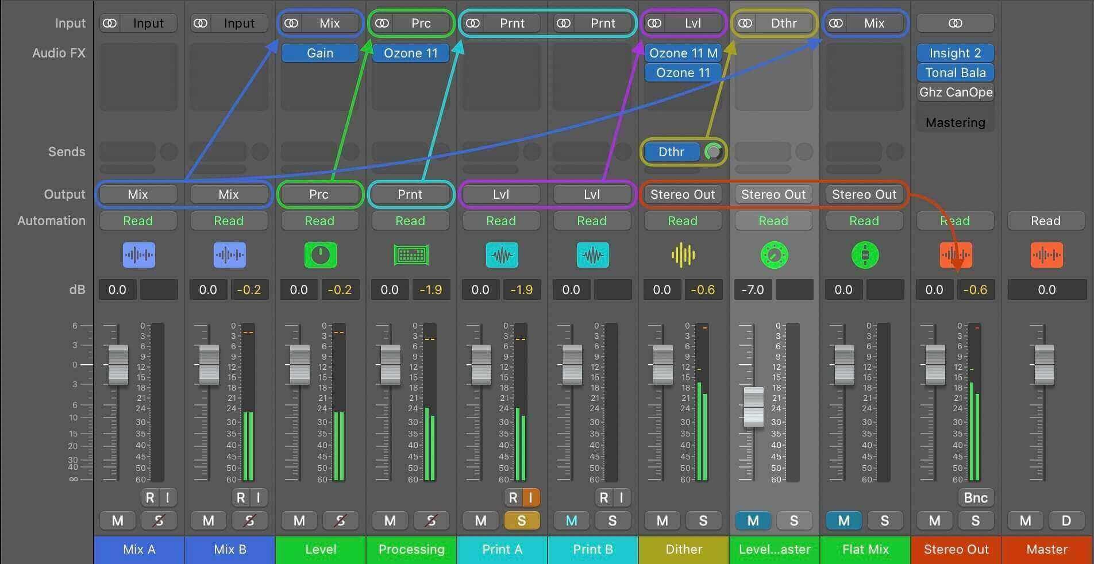Image resolution: width=1094 pixels, height=564 pixels.
Task: Toggle Dim on the Master channel
Action: [1066, 521]
